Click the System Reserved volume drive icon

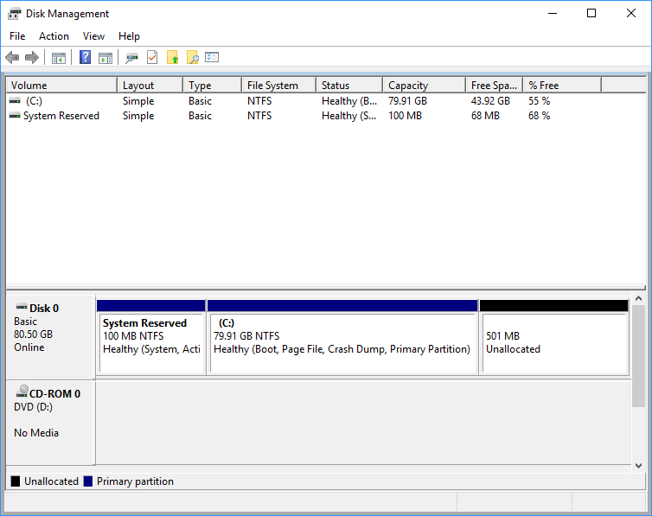pos(15,116)
